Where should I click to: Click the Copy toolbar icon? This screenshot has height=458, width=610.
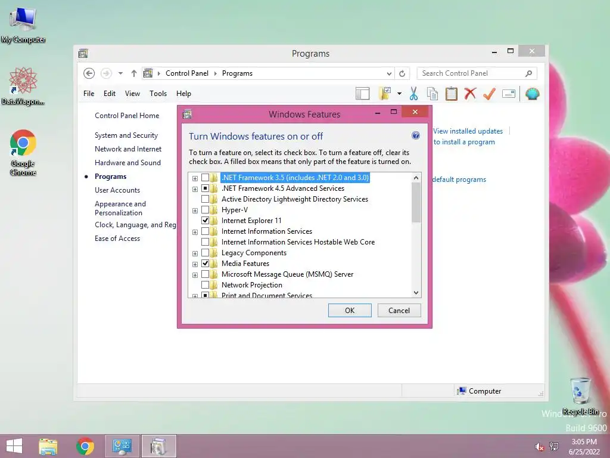432,94
